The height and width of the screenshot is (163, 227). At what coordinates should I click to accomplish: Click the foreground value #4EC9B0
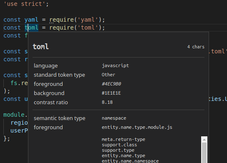(x=111, y=84)
